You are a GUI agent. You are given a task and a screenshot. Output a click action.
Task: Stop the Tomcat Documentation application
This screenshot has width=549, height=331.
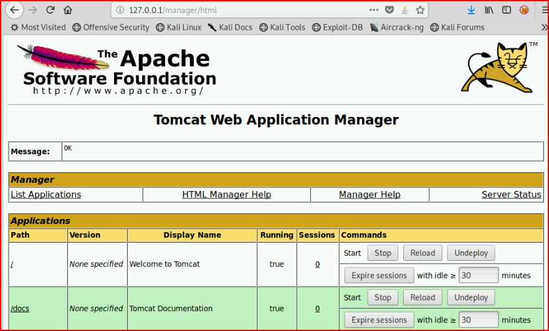pyautogui.click(x=383, y=297)
